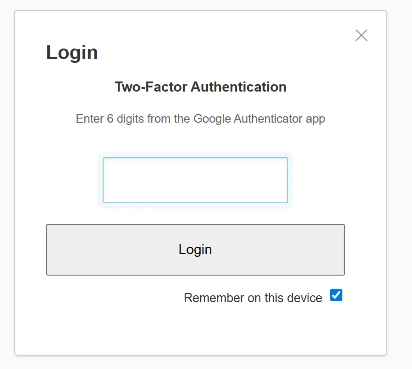Disable remembering this device

(x=336, y=295)
